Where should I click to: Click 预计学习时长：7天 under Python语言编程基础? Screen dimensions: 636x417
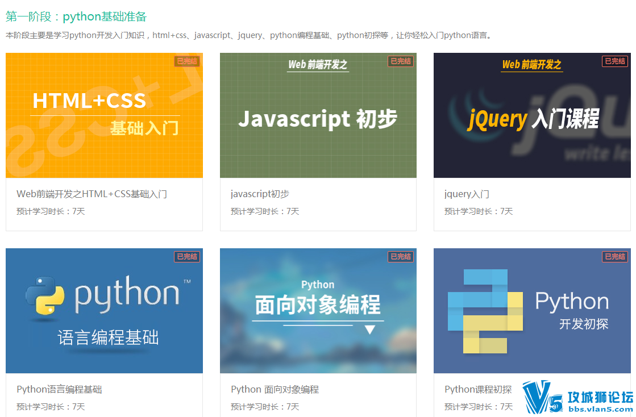[51, 406]
